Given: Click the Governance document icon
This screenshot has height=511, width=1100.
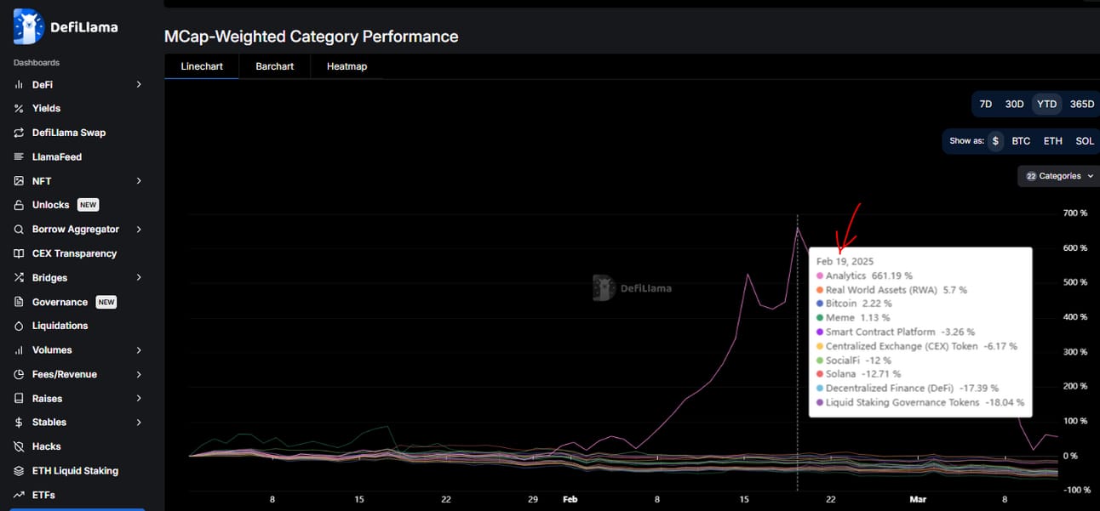Looking at the screenshot, I should pos(19,302).
